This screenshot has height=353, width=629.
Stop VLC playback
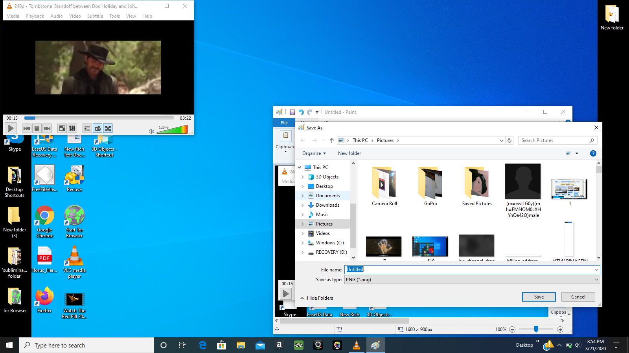(x=37, y=128)
